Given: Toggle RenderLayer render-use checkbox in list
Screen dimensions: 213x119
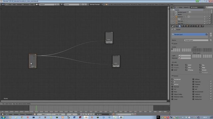Looking at the screenshot, I should click(x=207, y=34).
